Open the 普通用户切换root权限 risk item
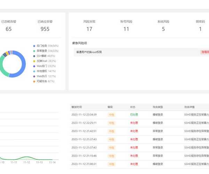The width and height of the screenshot is (209, 174). (x=89, y=52)
